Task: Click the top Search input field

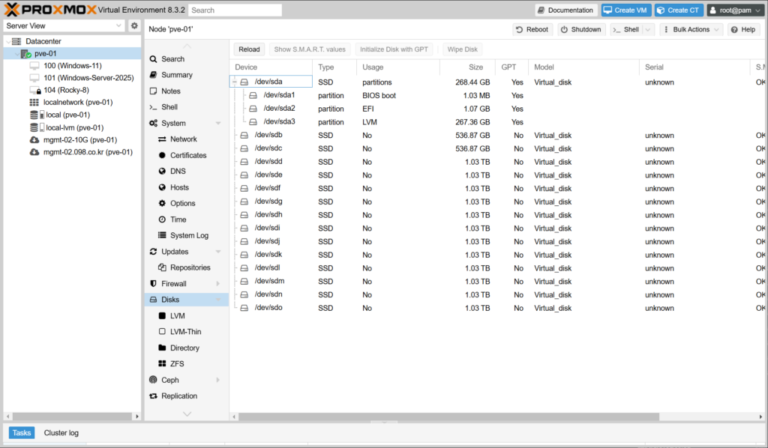Action: click(x=235, y=10)
